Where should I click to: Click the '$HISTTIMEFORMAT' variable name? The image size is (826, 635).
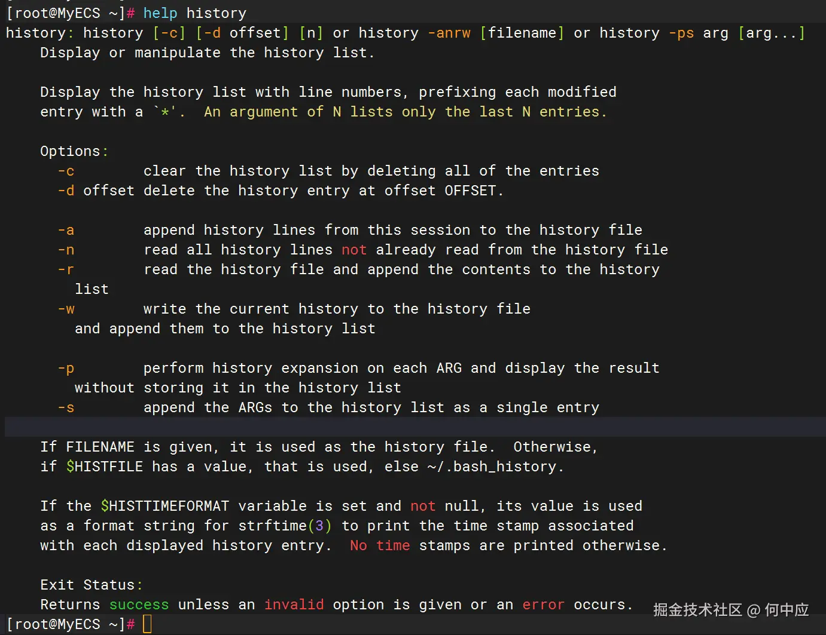tap(165, 506)
